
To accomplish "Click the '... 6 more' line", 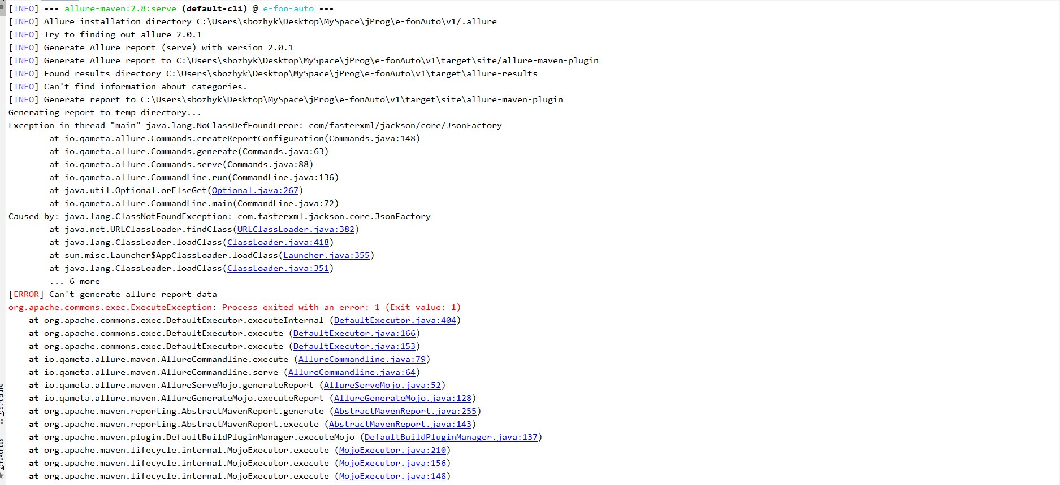I will tap(75, 281).
